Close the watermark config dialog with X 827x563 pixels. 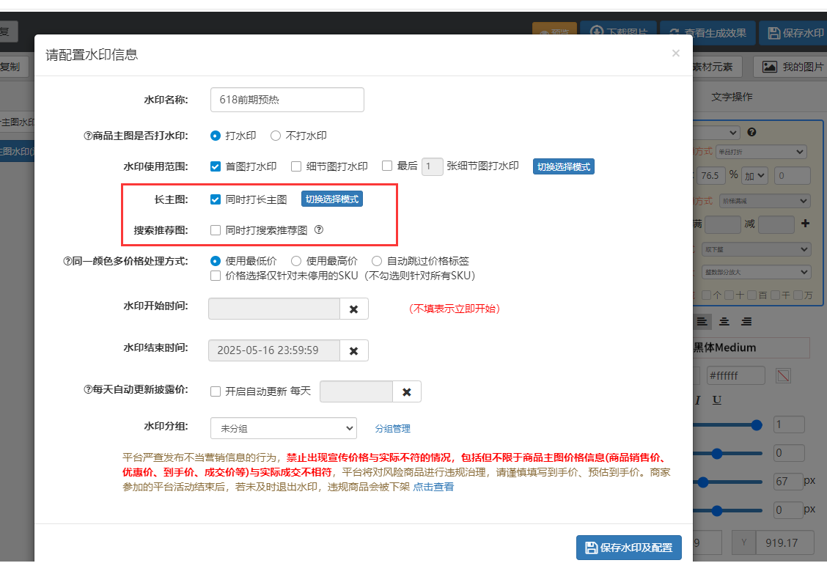click(675, 53)
